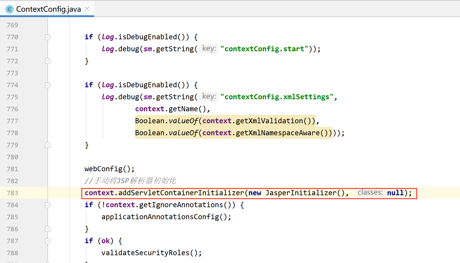Click the ok variable on line 787
This screenshot has width=460, height=263.
105,241
